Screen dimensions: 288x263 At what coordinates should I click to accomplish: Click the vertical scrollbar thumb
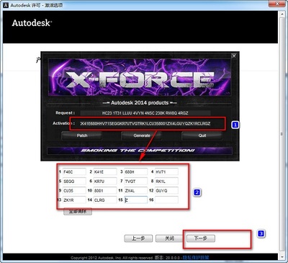[x=282, y=134]
